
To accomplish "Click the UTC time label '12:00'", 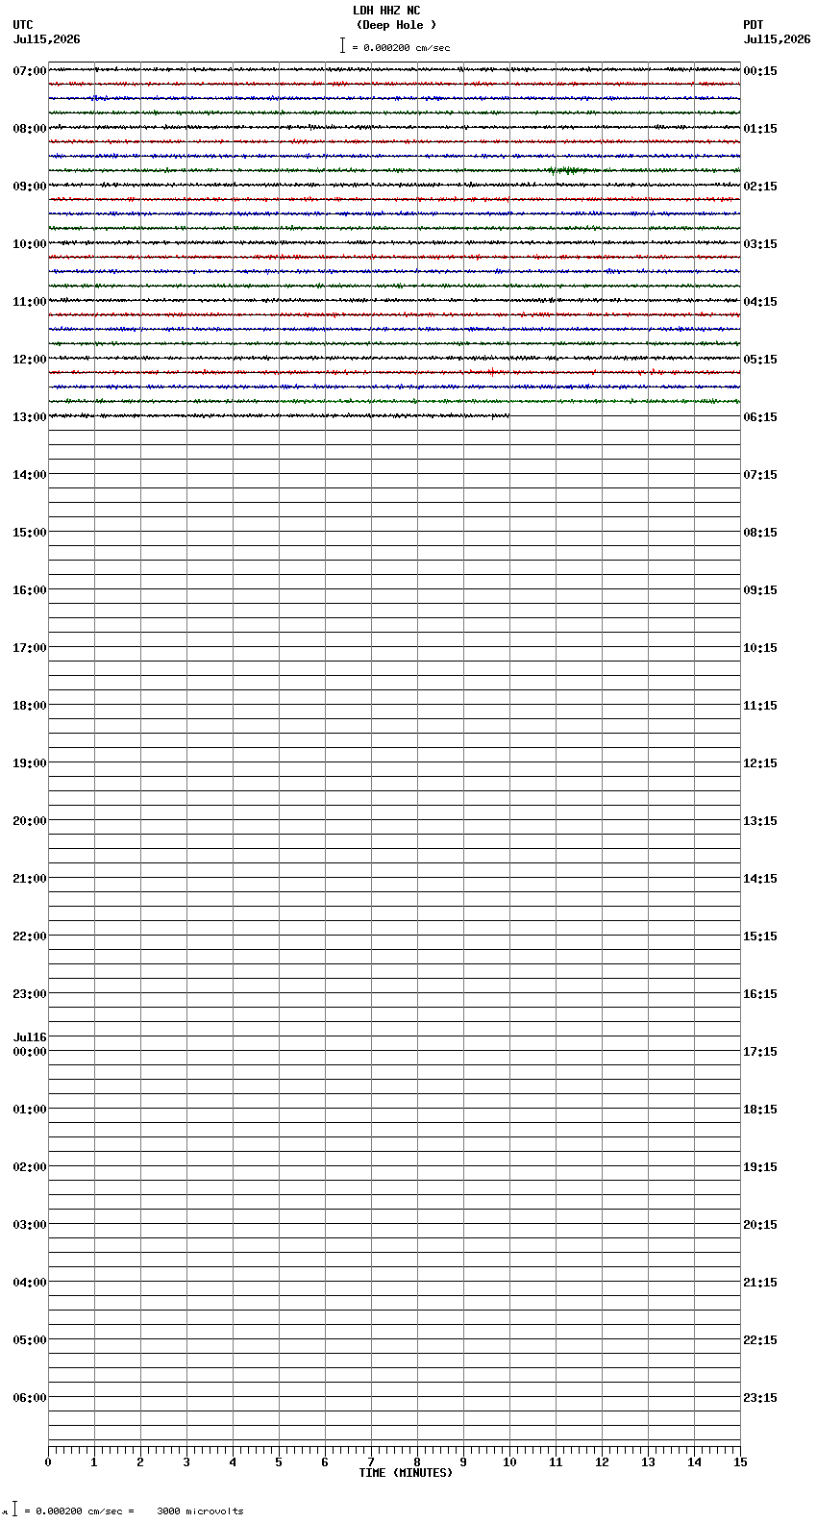I will click(x=30, y=360).
